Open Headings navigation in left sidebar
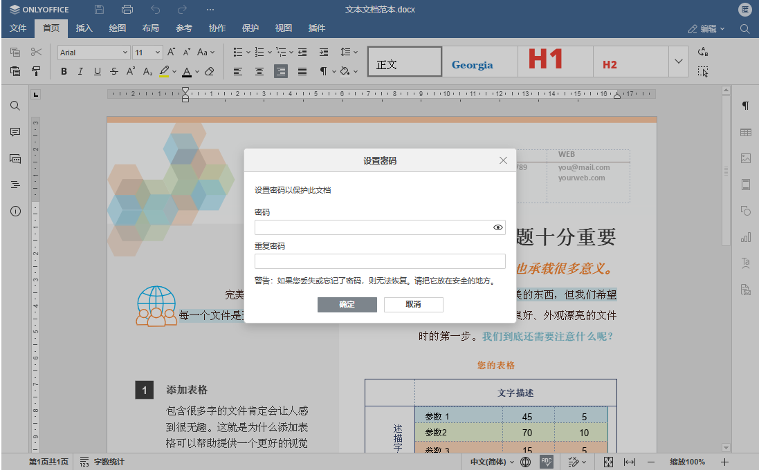Viewport: 759px width, 470px height. click(x=15, y=185)
